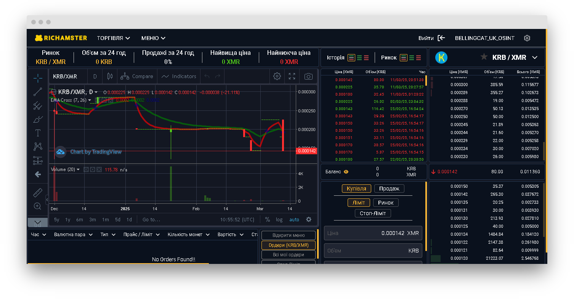Viewport: 574px width, 302px height.
Task: Redo last chart action
Action: pos(218,76)
